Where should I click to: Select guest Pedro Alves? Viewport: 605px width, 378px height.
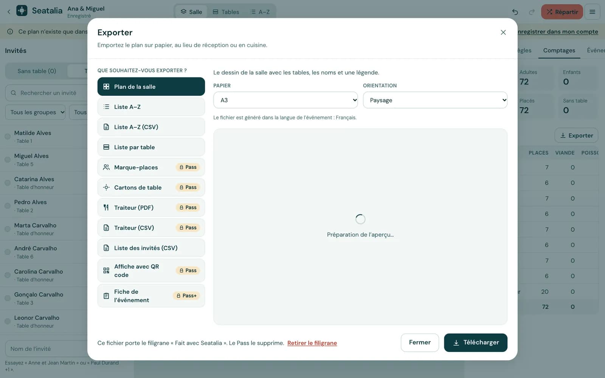tap(44, 206)
